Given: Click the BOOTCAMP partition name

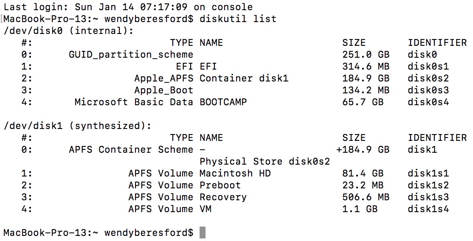Looking at the screenshot, I should 223,102.
